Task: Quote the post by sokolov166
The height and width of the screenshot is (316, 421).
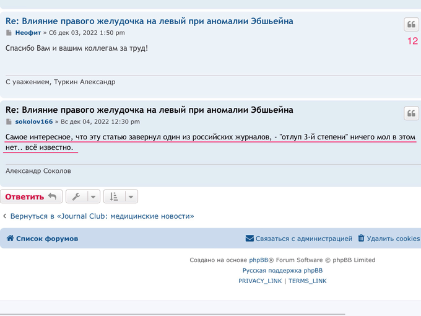Action: tap(411, 113)
